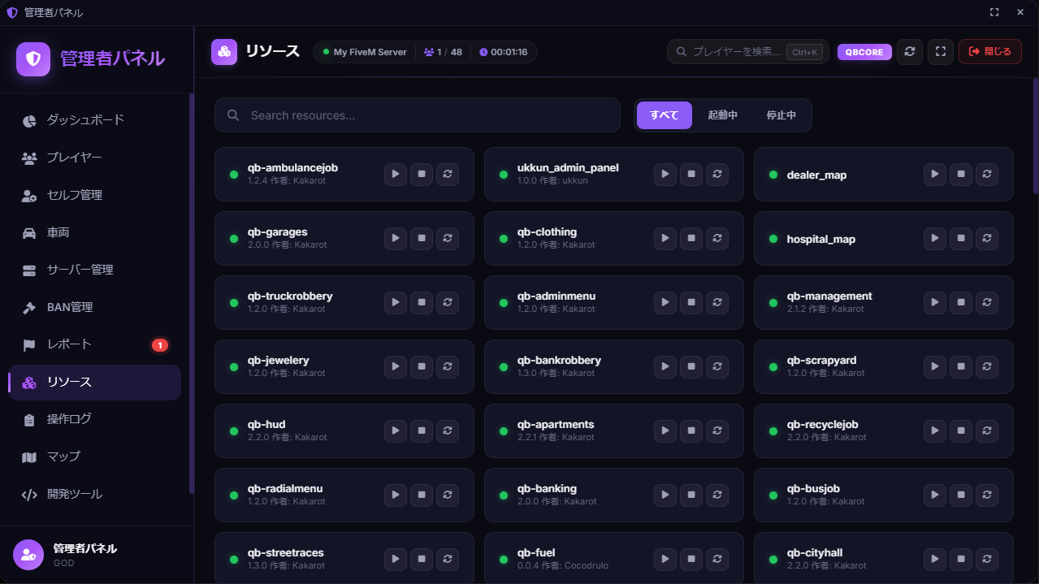This screenshot has width=1039, height=584.
Task: Start the ukkun_admin_panel resource
Action: tap(665, 174)
